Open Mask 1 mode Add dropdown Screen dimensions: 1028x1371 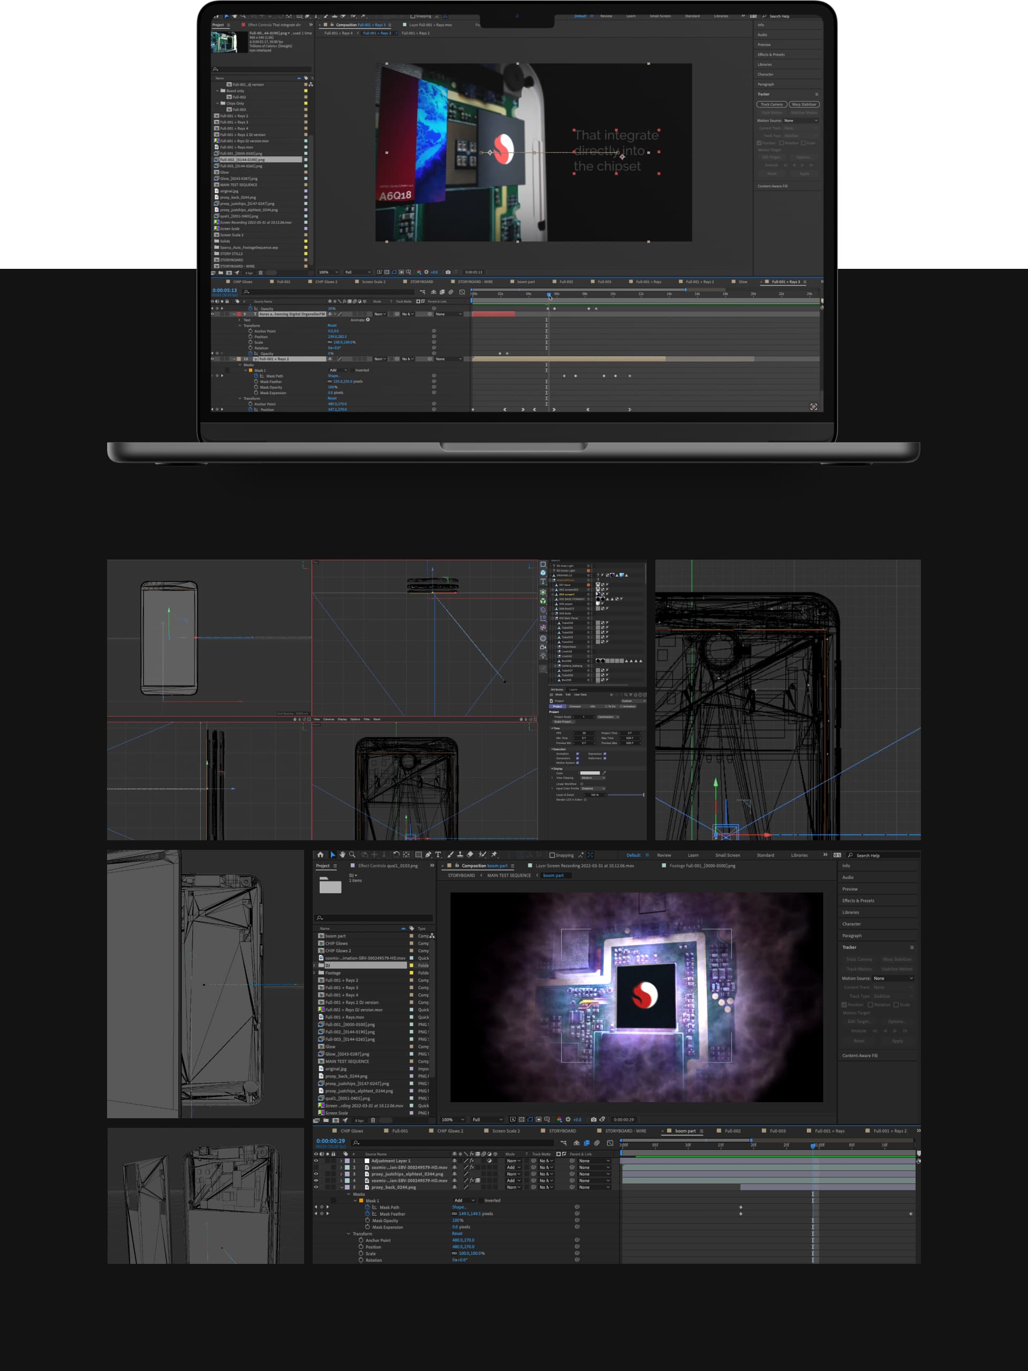click(464, 1201)
